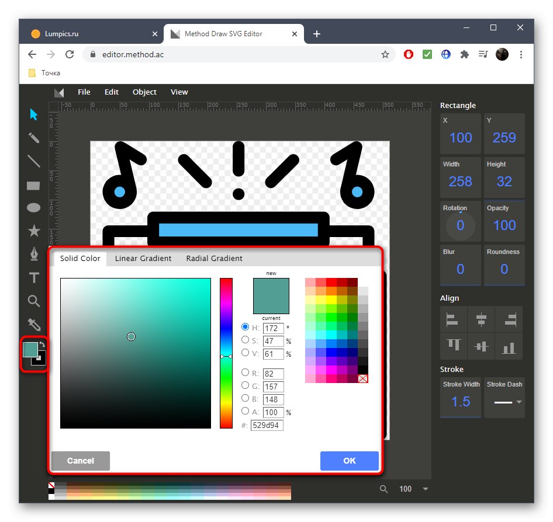Open Chrome three-dot menu

pyautogui.click(x=521, y=54)
